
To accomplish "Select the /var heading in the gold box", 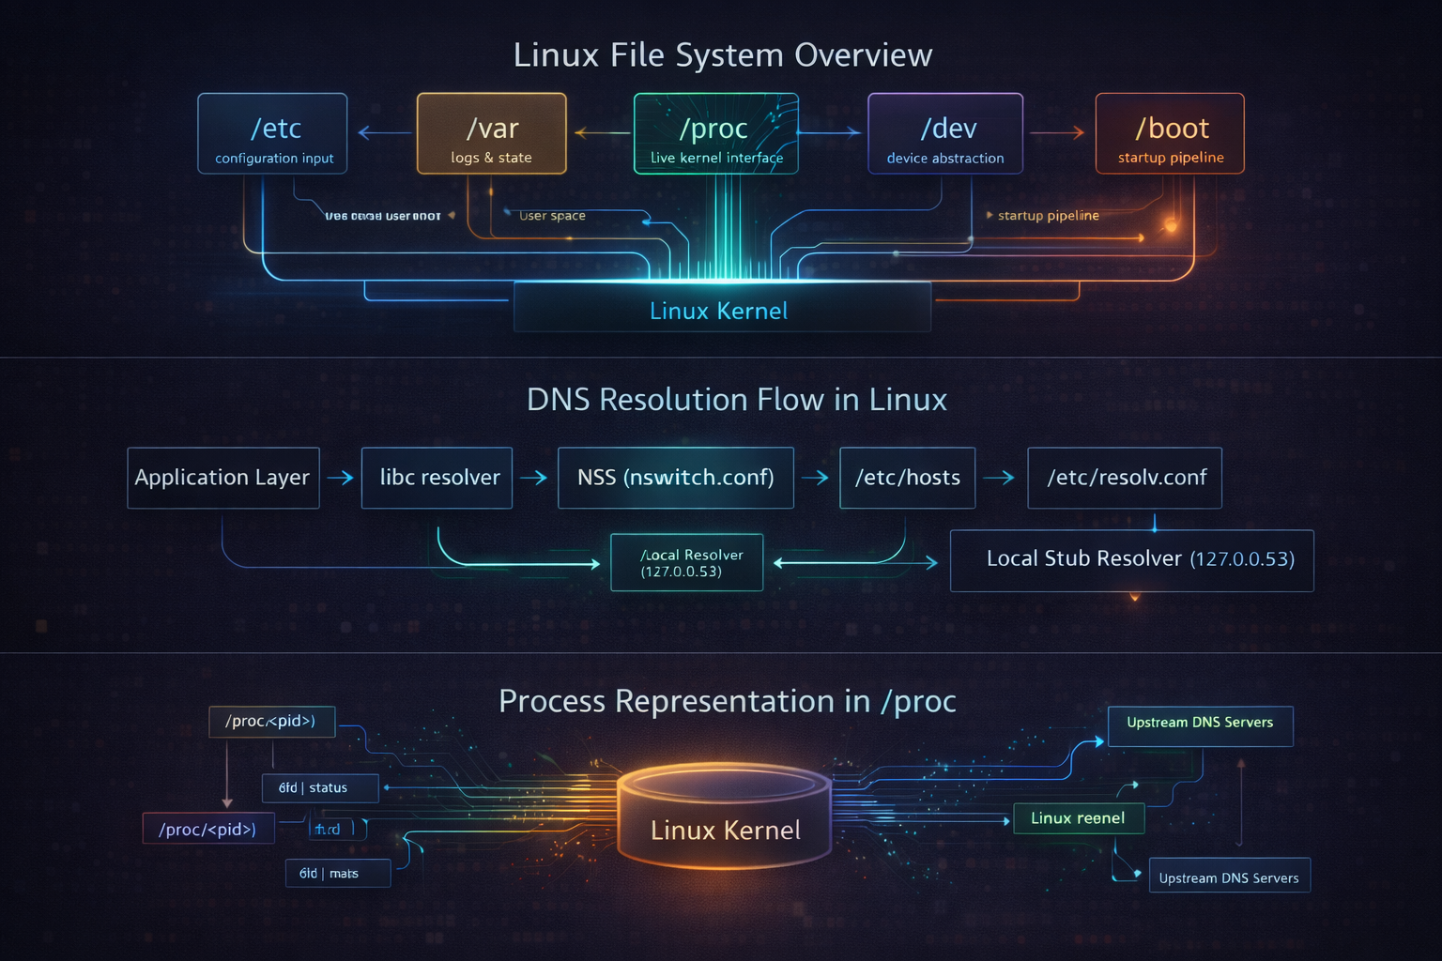I will (x=492, y=129).
